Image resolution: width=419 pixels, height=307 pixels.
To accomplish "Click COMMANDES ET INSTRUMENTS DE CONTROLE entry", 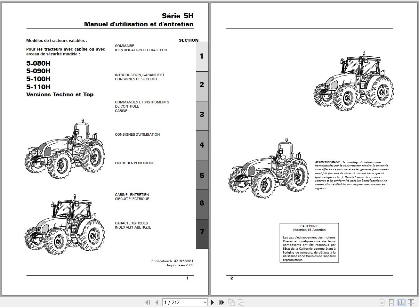I will (x=142, y=104).
